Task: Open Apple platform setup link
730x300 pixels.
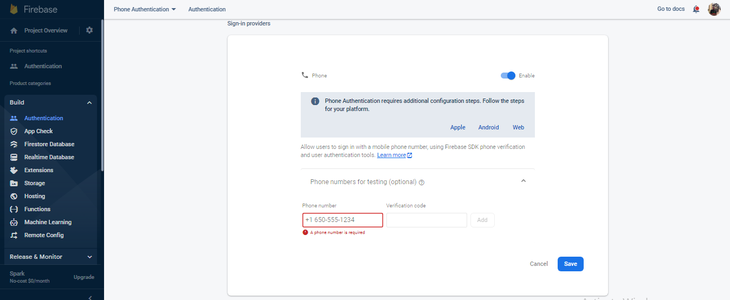Action: (x=458, y=127)
